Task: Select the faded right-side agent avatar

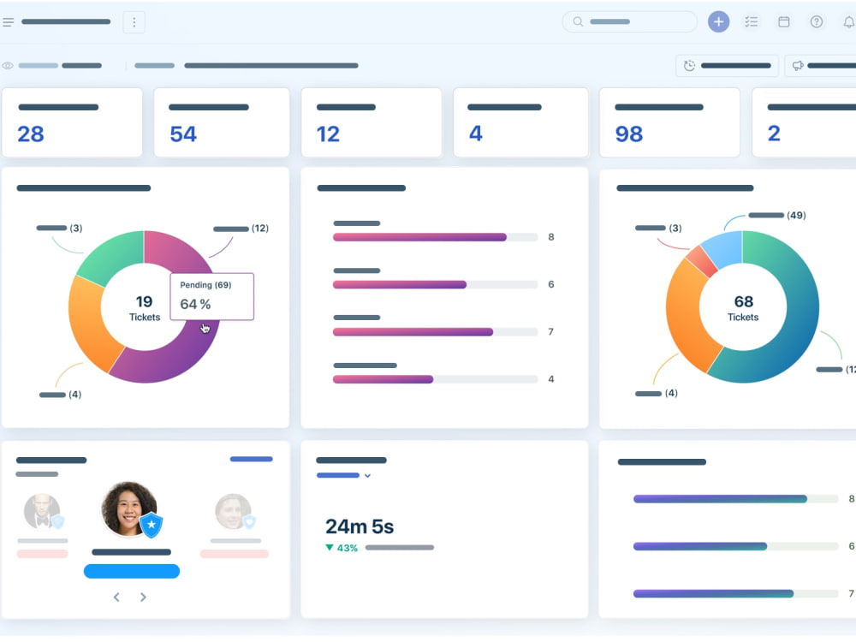Action: [234, 512]
